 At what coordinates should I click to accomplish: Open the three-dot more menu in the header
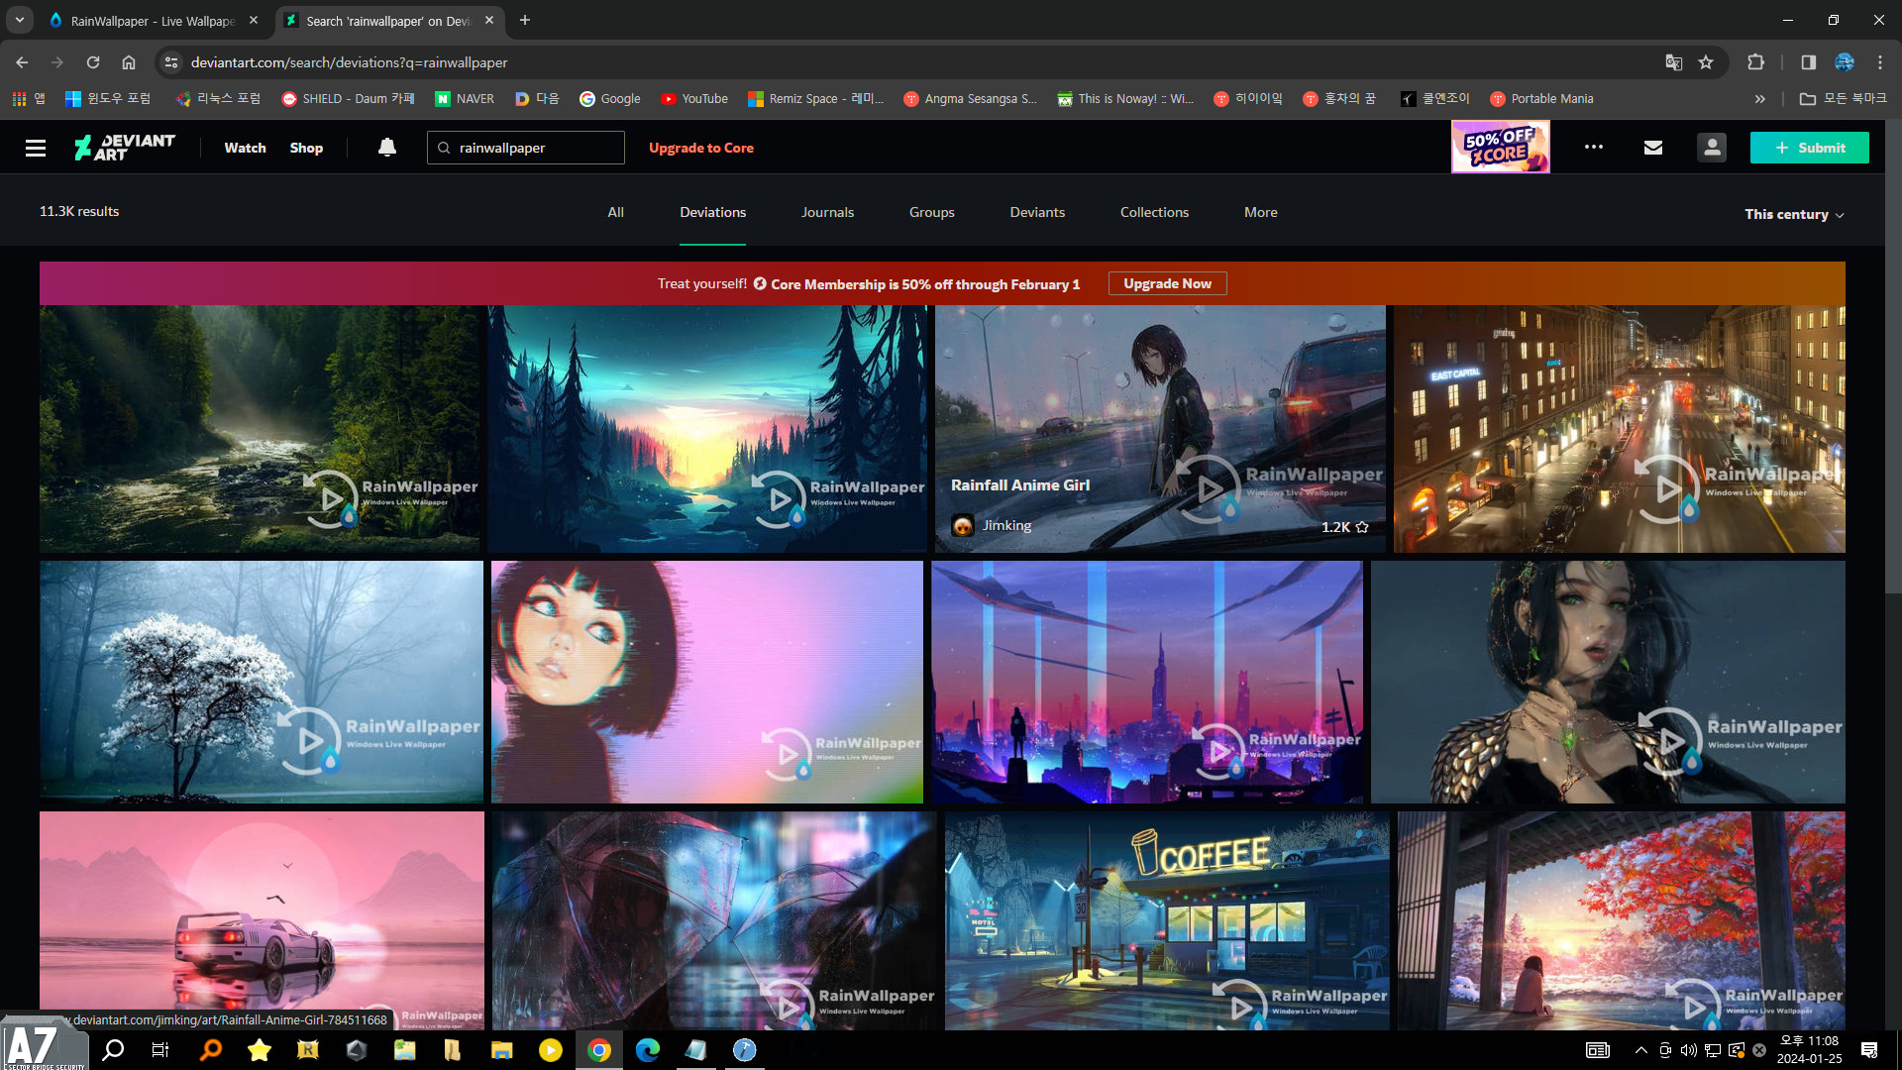click(x=1594, y=147)
